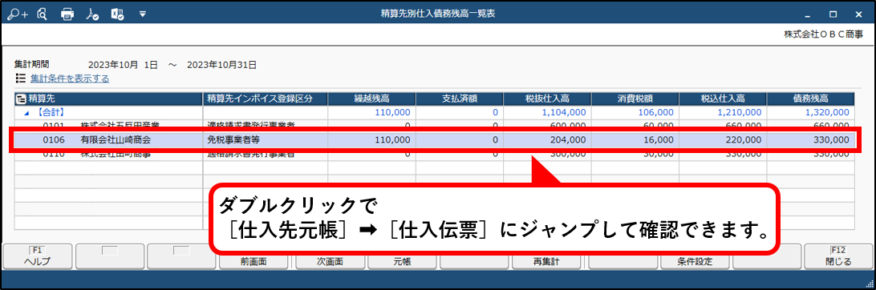This screenshot has height=290, width=876.
Task: Select the 精算先インボイス登録区分 column header
Action: tap(266, 99)
